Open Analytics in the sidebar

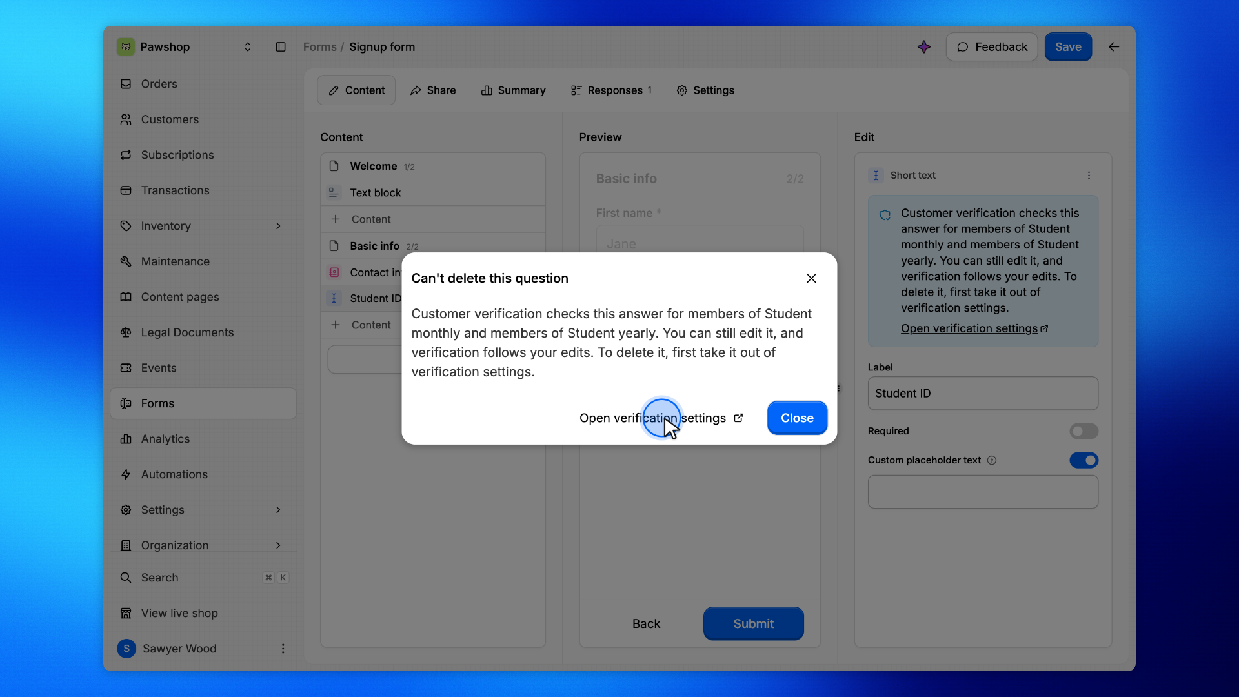pyautogui.click(x=203, y=439)
